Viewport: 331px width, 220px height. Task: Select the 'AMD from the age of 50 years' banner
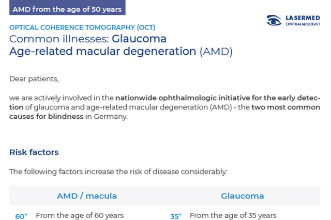pyautogui.click(x=67, y=9)
